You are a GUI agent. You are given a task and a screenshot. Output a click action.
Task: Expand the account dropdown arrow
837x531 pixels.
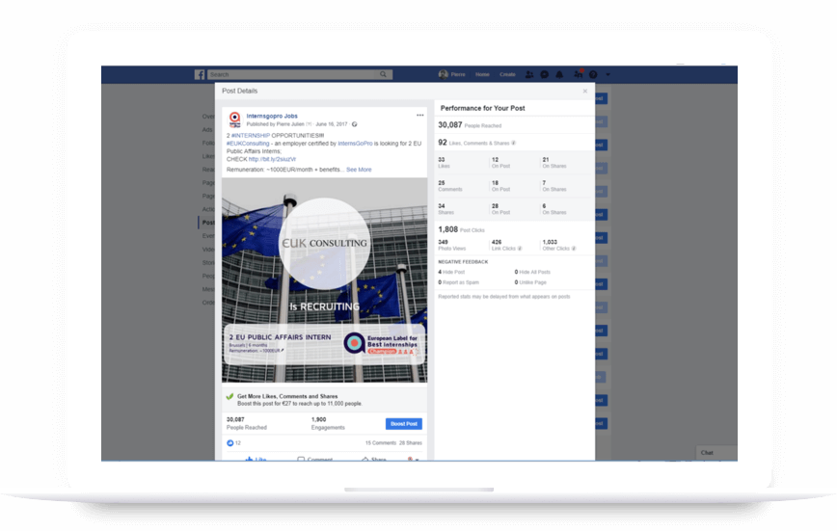tap(607, 75)
